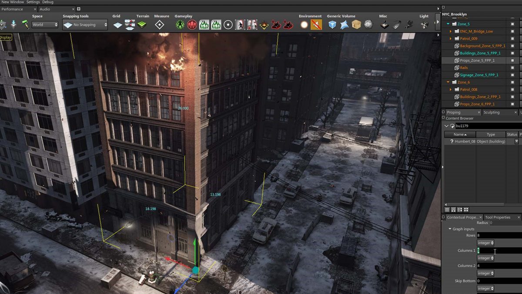Switch to the Audio tab
This screenshot has width=522, height=294.
point(45,9)
